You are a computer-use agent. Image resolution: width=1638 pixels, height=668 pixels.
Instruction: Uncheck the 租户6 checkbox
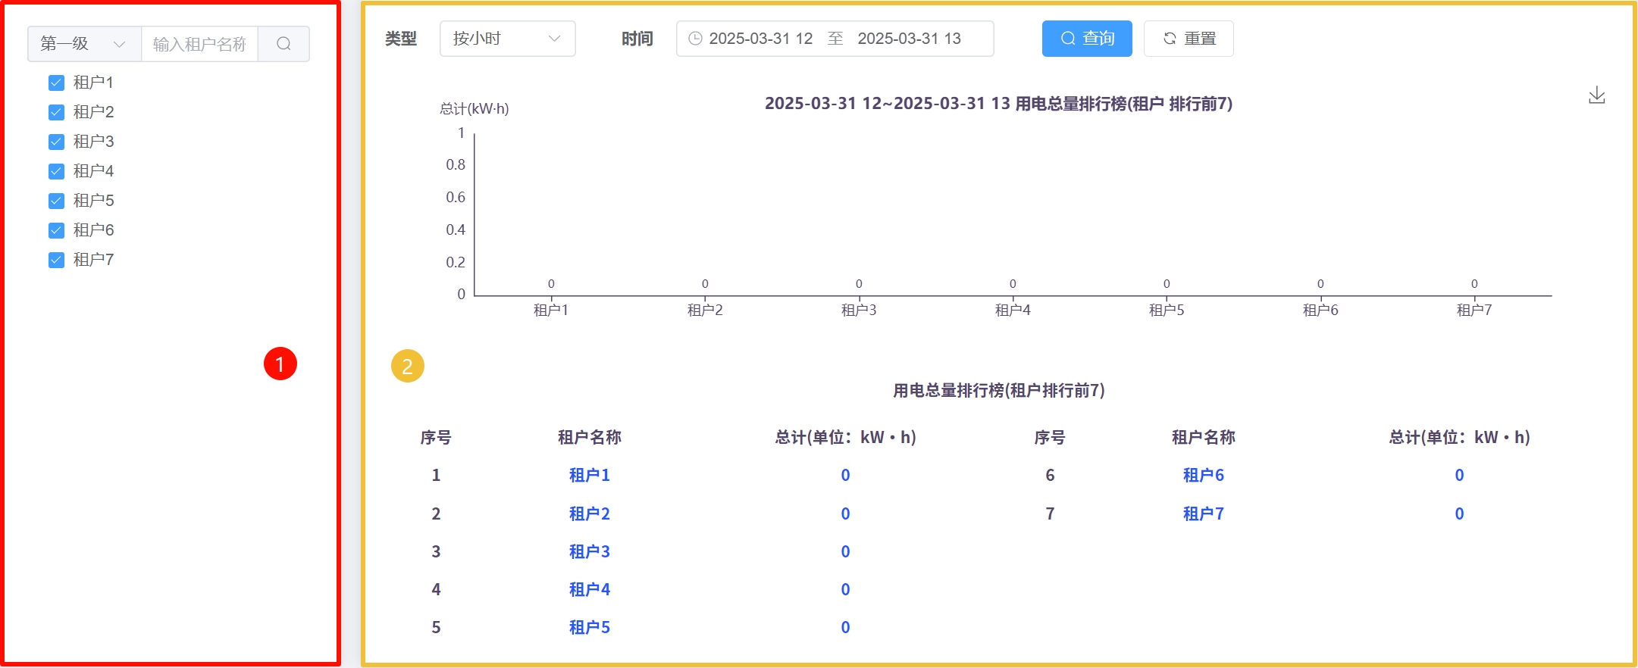(x=56, y=230)
